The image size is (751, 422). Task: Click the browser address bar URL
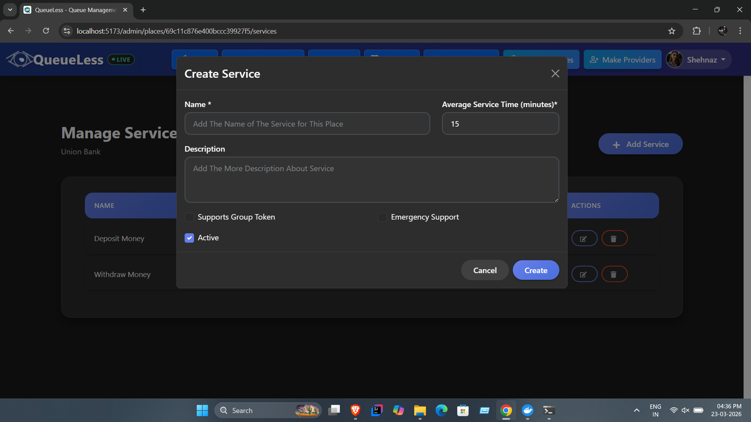(176, 31)
